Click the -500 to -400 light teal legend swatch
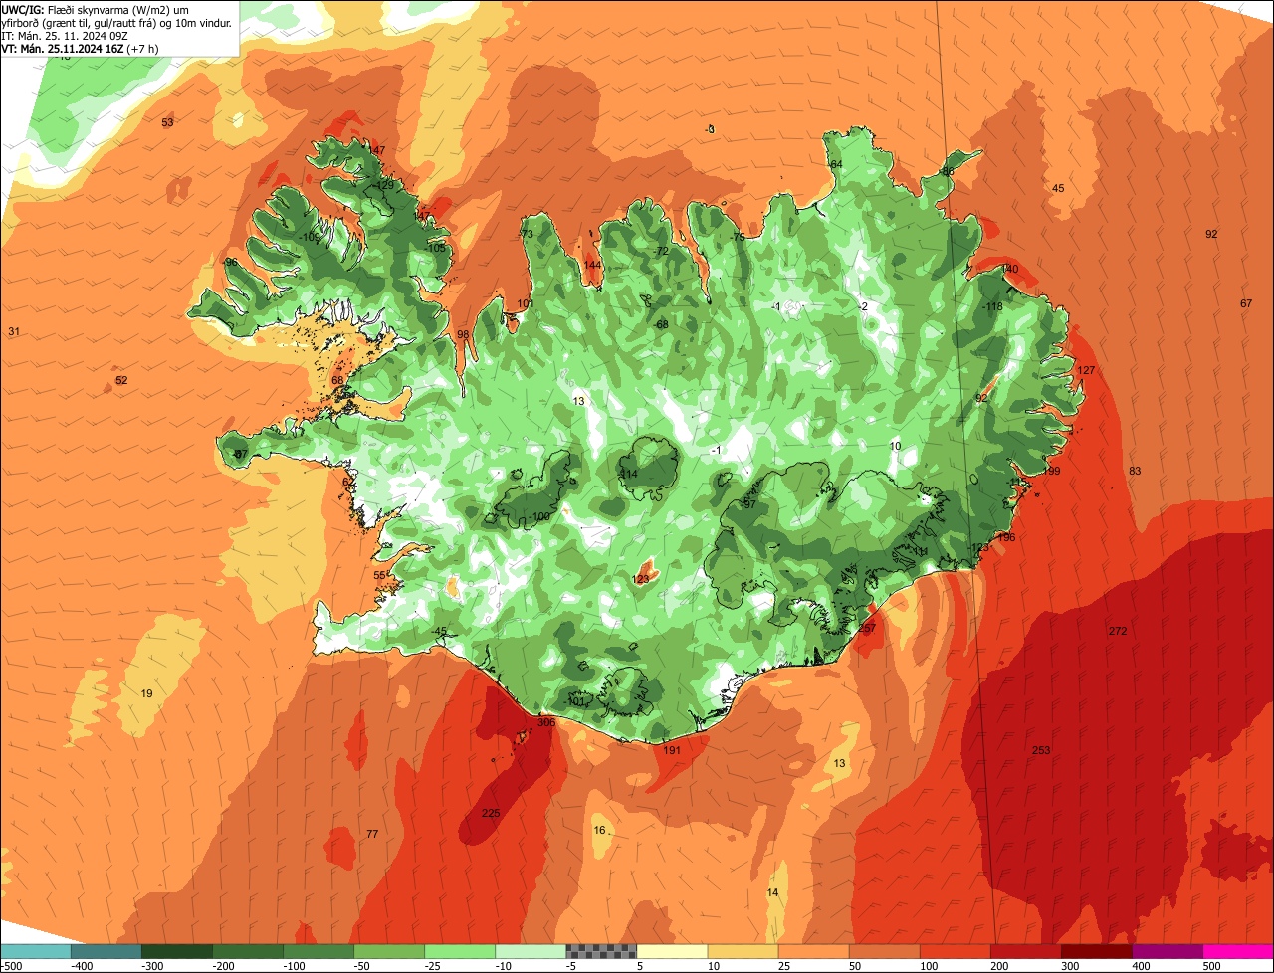The image size is (1274, 973). [35, 951]
